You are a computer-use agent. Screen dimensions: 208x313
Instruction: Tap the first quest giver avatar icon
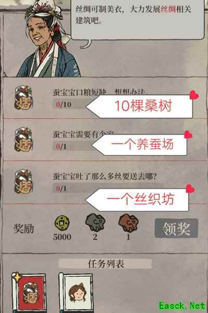click(23, 98)
